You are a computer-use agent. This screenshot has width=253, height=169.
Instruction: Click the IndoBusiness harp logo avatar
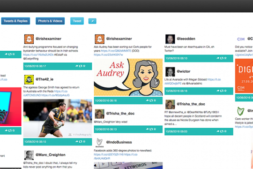[x=99, y=143]
